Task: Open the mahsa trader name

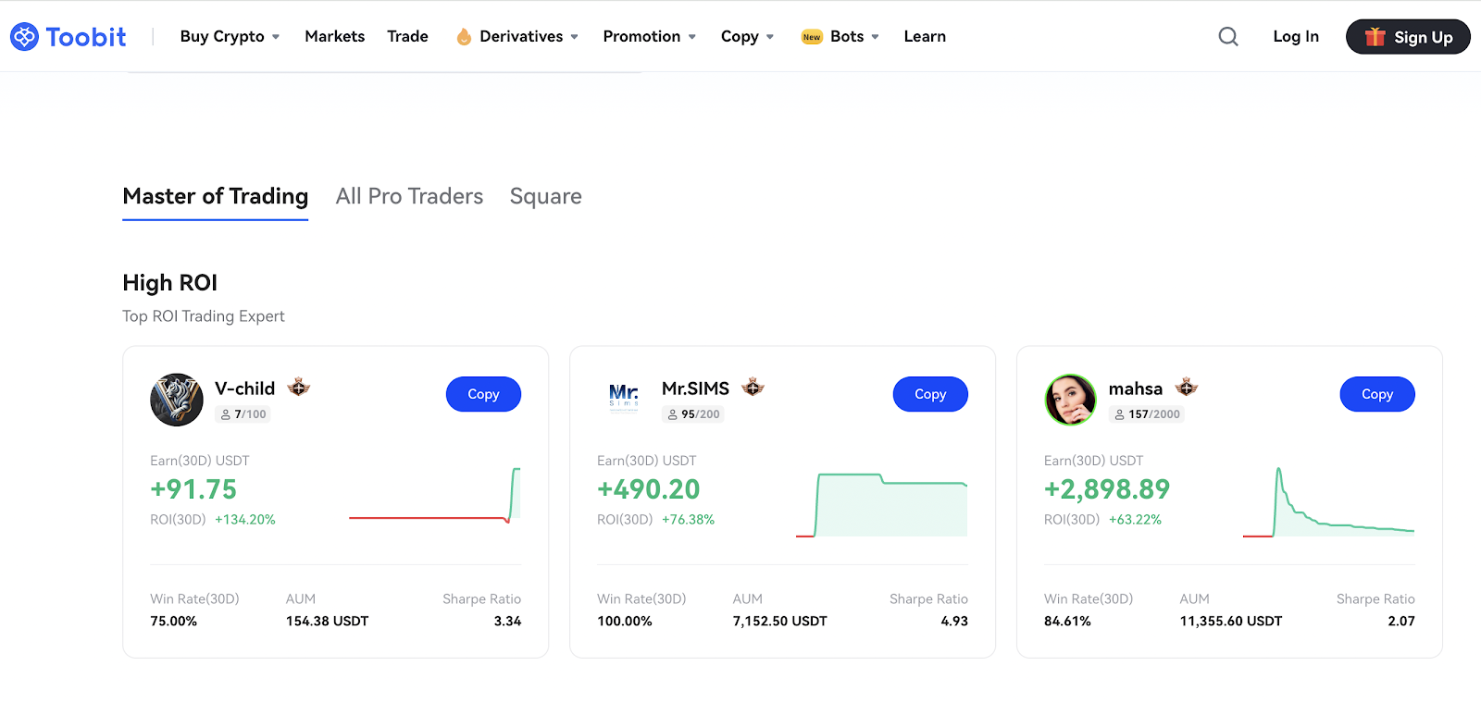Action: coord(1135,388)
